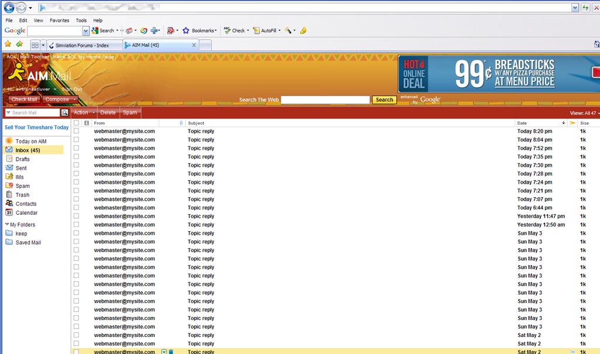Screen dimensions: 600x354
Task: Switch to Simviation Forums tab
Action: [x=85, y=45]
